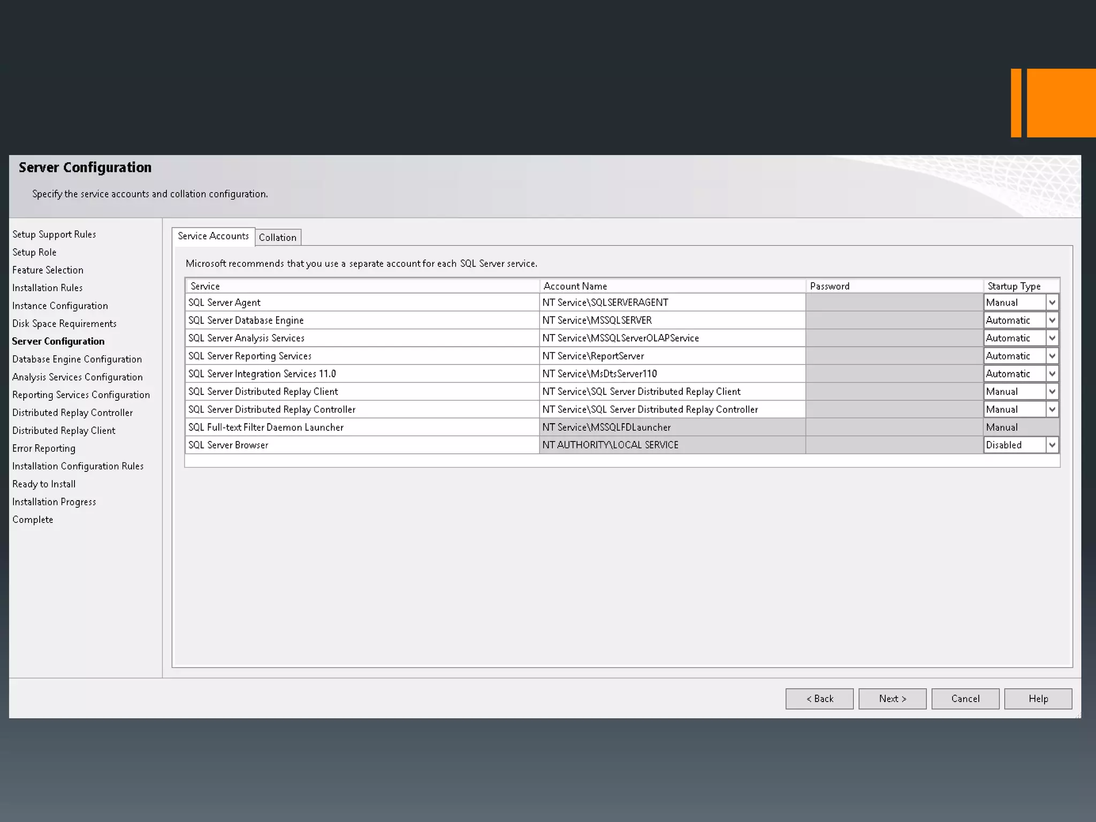Select the Service Accounts tab
The height and width of the screenshot is (822, 1096).
tap(213, 236)
